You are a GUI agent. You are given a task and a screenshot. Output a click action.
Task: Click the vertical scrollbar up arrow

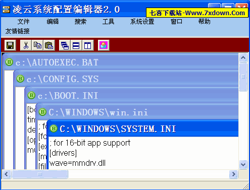243,58
